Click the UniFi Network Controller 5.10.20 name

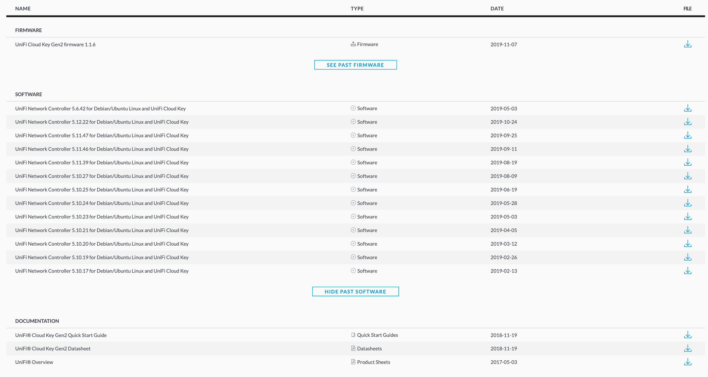[102, 244]
